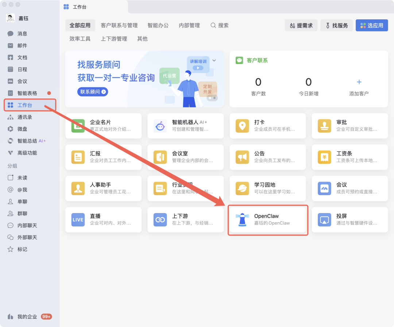This screenshot has width=394, height=327.
Task: Open 邮件 mail in the sidebar
Action: (x=22, y=45)
